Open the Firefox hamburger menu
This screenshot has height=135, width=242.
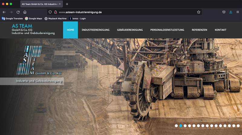238,12
